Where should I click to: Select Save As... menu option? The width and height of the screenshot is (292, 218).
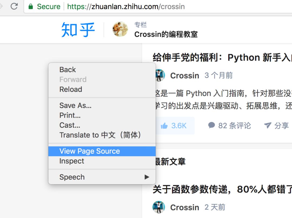pos(102,105)
